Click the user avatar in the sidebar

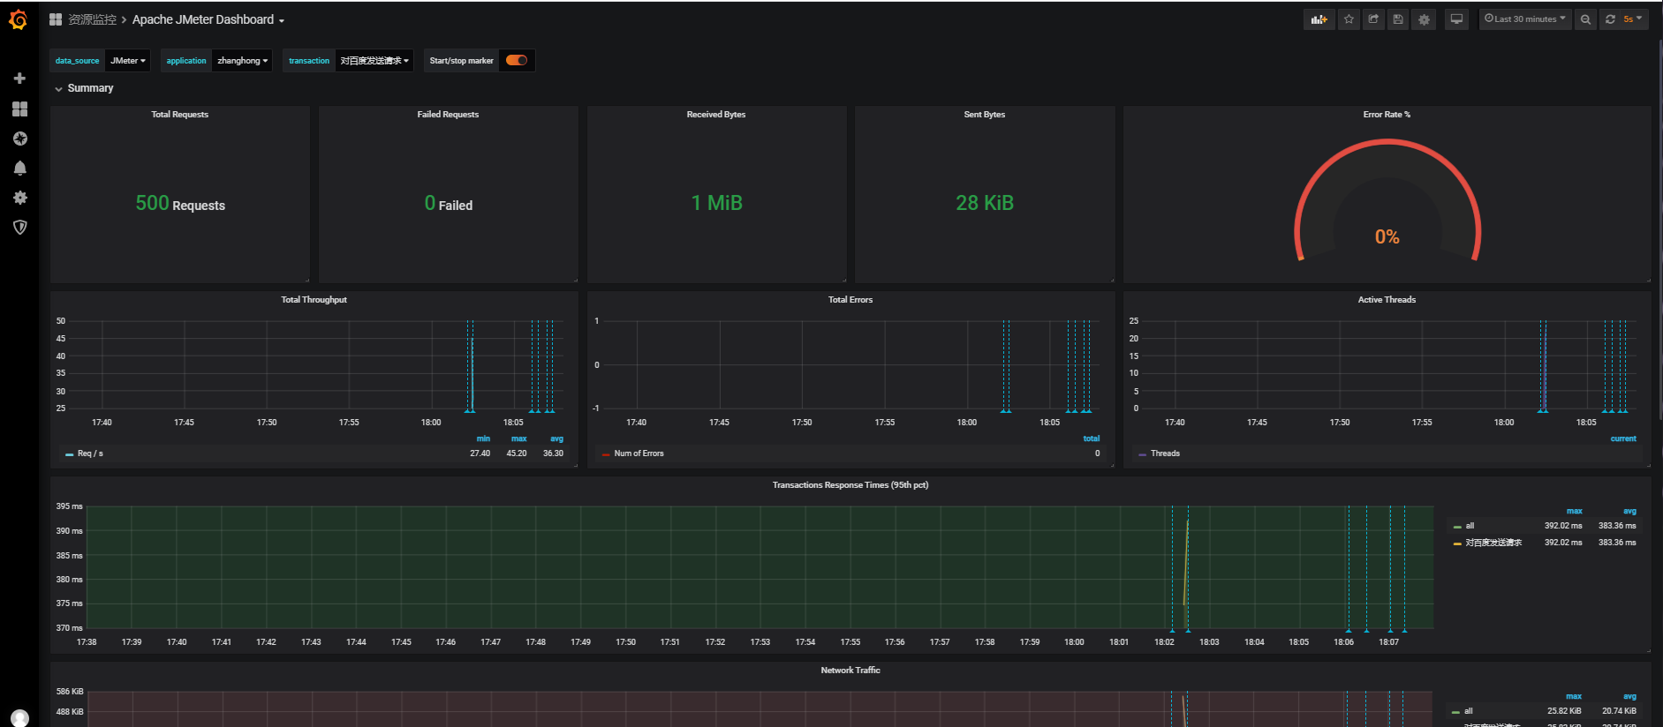(x=19, y=718)
